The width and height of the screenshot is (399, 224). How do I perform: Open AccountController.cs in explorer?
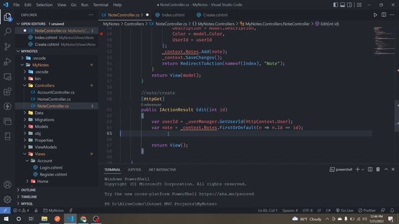coord(55,92)
